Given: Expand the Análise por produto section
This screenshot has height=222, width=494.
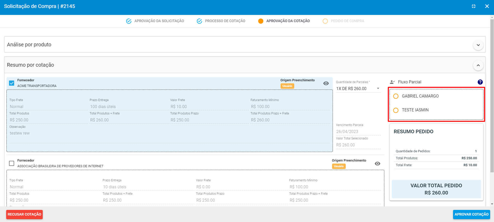Looking at the screenshot, I should pyautogui.click(x=478, y=45).
